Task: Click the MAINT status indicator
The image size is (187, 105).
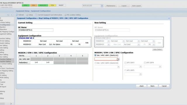Action: [x=61, y=5]
